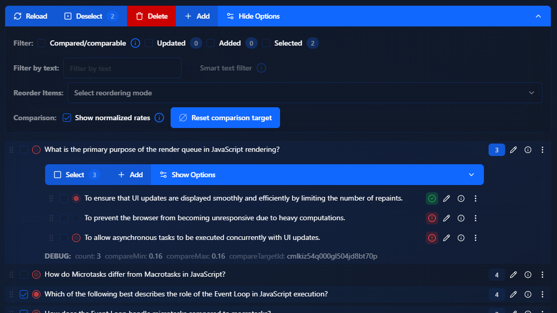The width and height of the screenshot is (557, 313).
Task: Enable the Updated filter checkbox
Action: (x=149, y=44)
